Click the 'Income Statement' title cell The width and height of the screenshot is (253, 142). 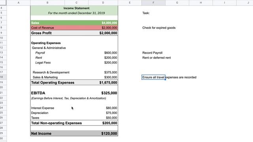pos(76,8)
